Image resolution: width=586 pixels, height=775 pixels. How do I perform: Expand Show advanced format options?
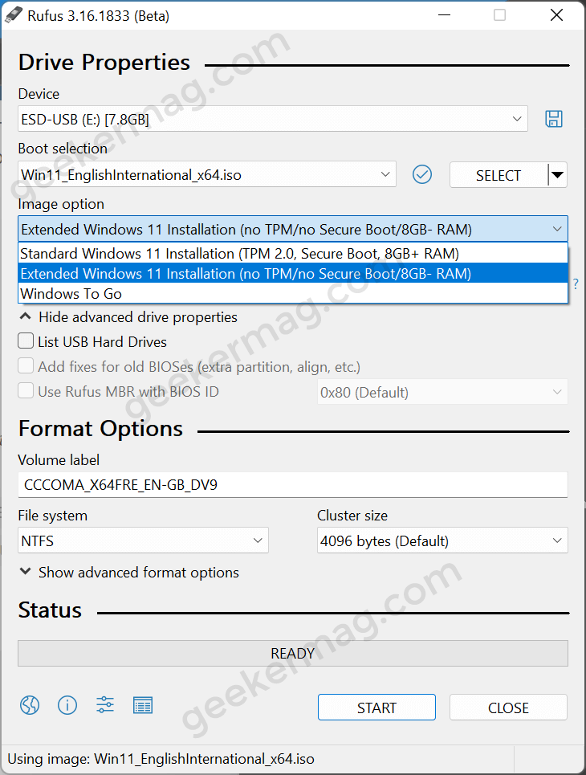coord(129,573)
